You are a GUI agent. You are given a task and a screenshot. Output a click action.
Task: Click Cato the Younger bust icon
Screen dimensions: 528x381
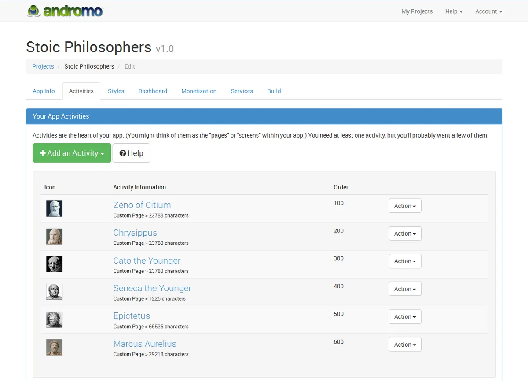(54, 264)
